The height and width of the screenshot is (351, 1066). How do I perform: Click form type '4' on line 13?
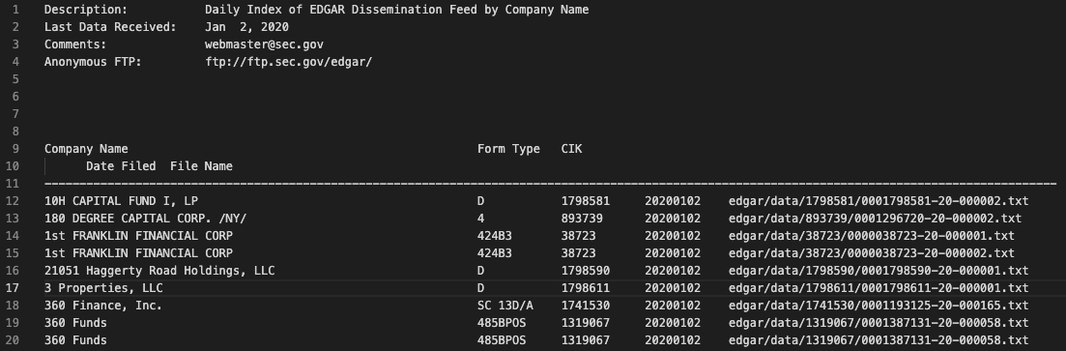coord(480,219)
